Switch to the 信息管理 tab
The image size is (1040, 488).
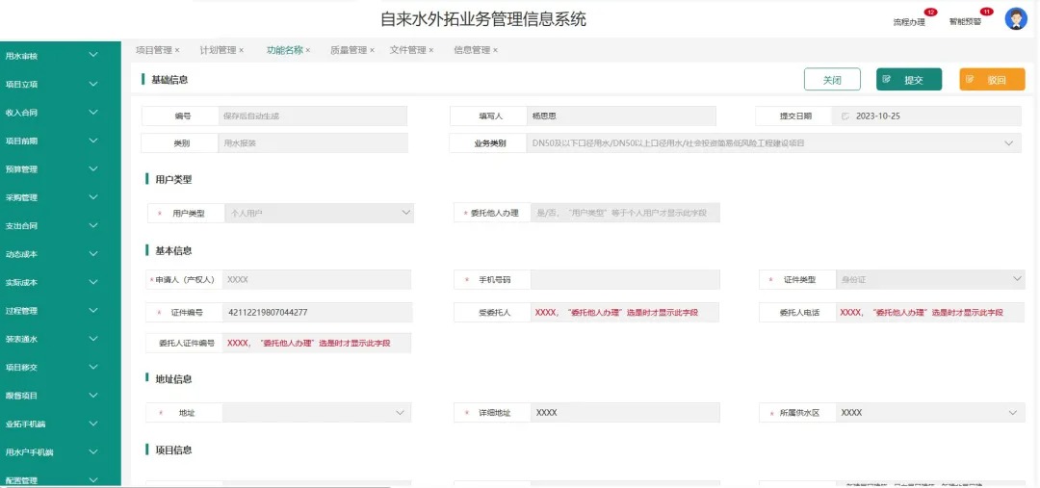472,50
